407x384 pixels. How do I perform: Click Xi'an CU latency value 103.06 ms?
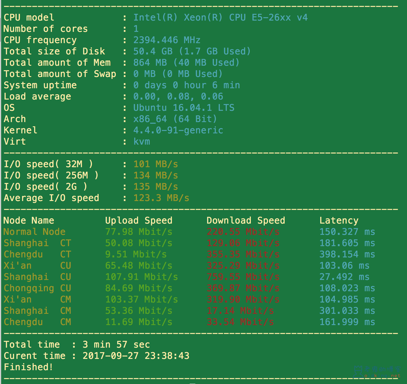coord(344,266)
